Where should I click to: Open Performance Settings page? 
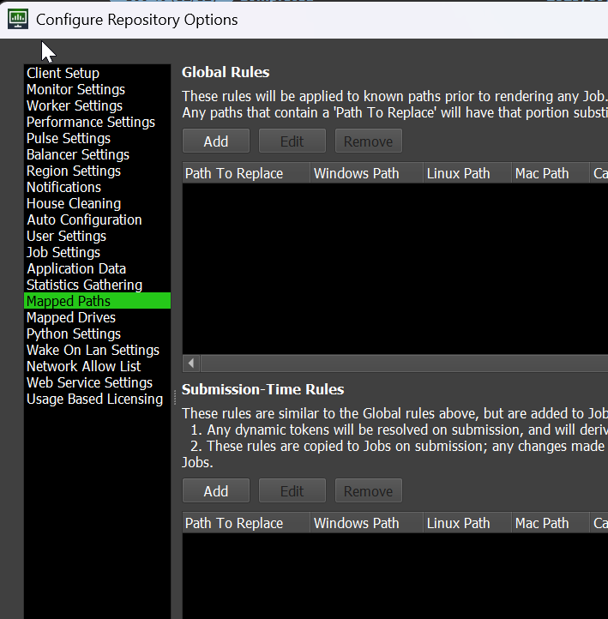click(91, 123)
